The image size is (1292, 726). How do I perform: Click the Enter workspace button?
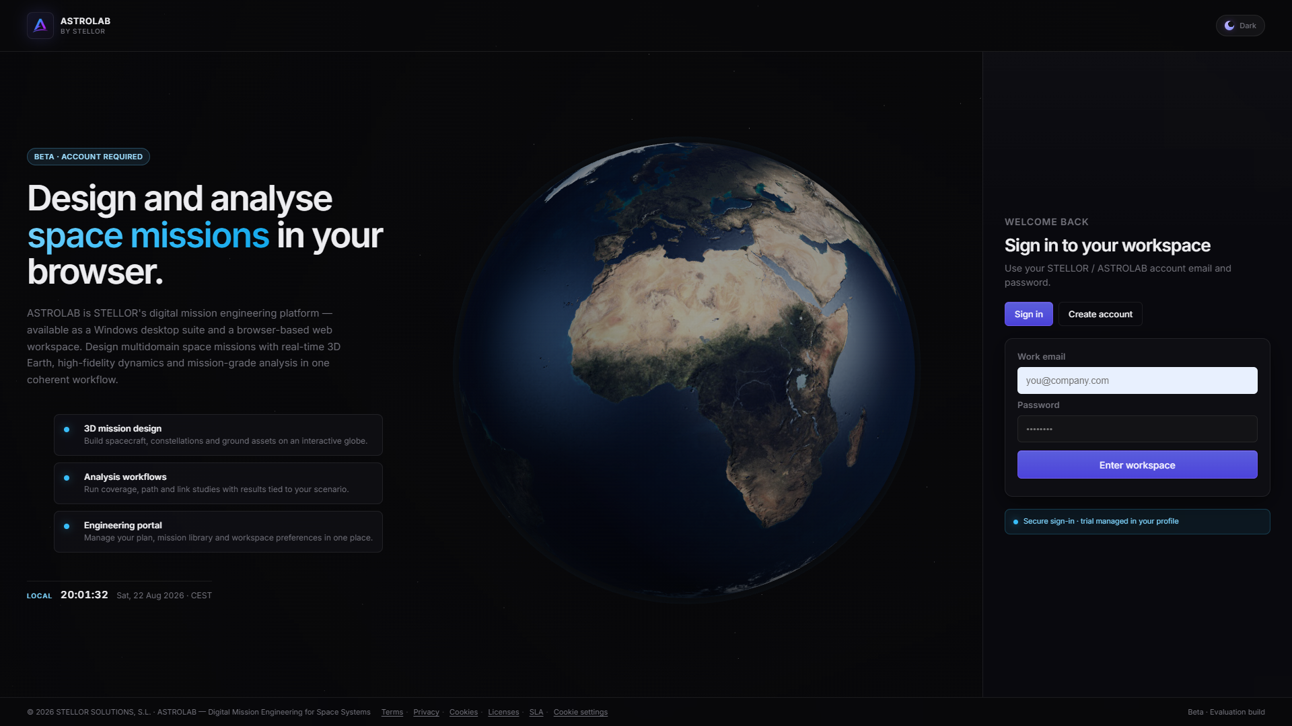(1137, 465)
